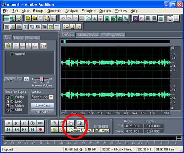The width and height of the screenshot is (184, 153).
Task: Click the Stop transport button
Action: pyautogui.click(x=9, y=123)
